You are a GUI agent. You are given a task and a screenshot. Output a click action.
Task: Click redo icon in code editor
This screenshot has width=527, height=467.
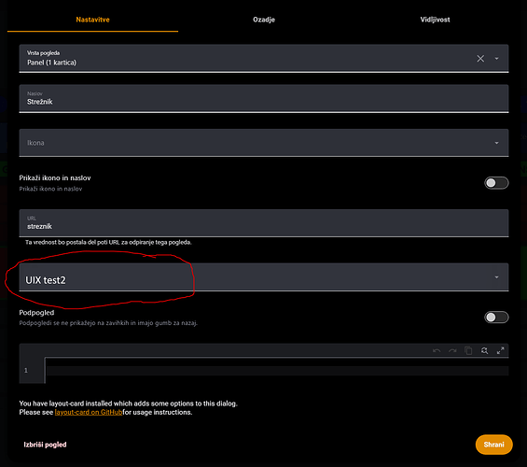tap(452, 350)
